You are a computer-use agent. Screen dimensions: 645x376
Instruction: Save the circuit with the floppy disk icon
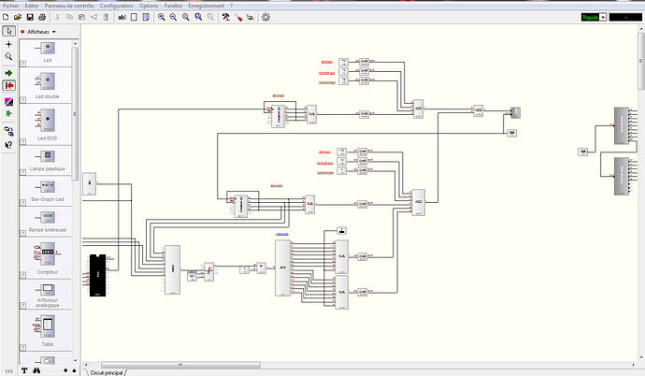[30, 17]
